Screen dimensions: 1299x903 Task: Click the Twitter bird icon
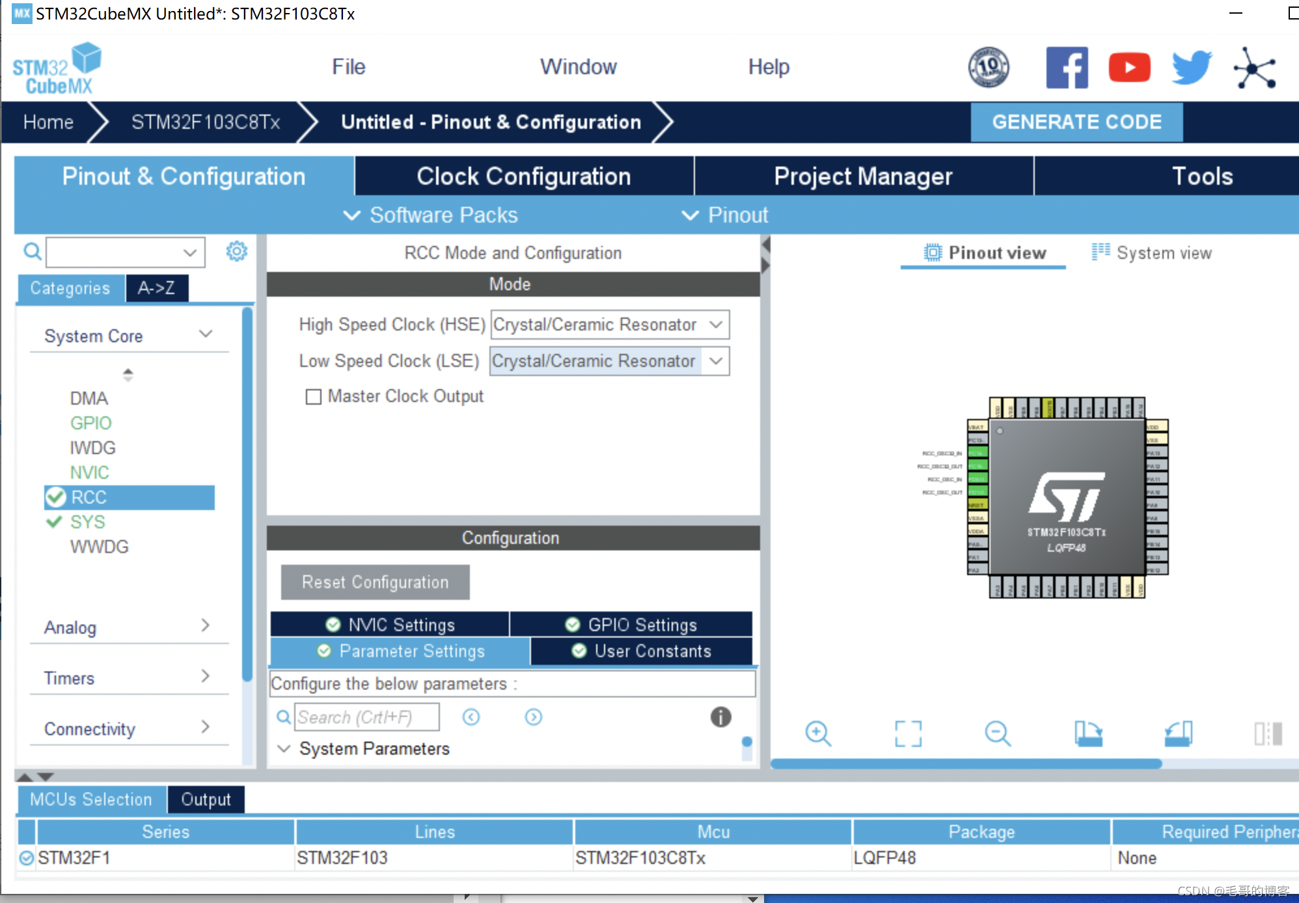click(x=1191, y=67)
